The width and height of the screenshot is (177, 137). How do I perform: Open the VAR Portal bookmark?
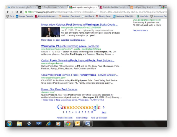pyautogui.click(x=88, y=16)
